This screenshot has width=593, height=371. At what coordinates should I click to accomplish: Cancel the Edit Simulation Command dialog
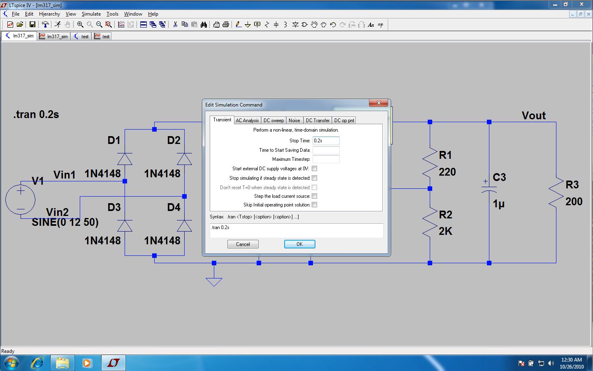[243, 244]
